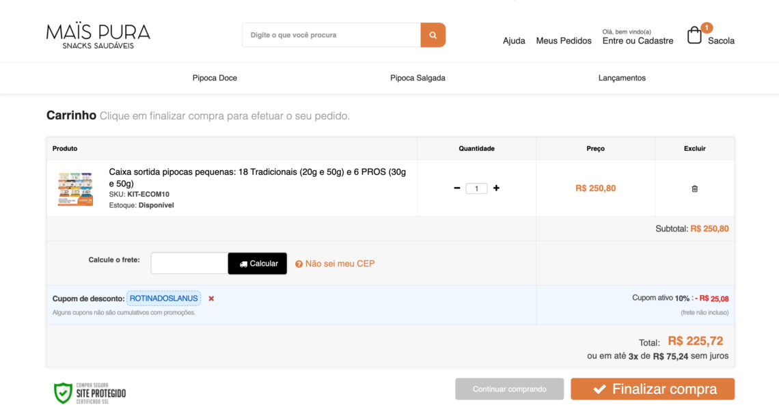Select the quantity input box
This screenshot has height=416, width=779.
click(476, 189)
